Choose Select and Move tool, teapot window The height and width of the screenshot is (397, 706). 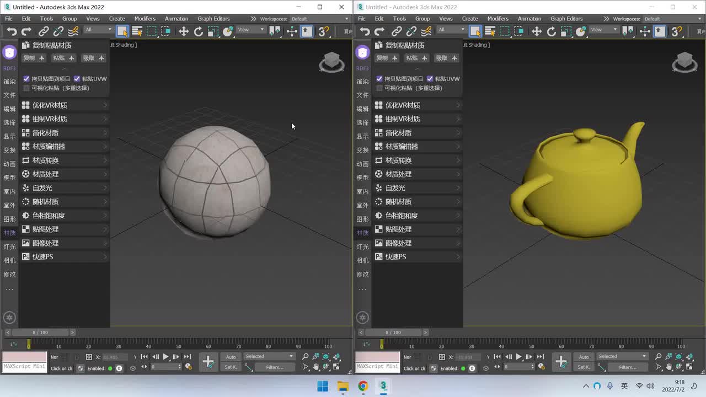click(537, 31)
